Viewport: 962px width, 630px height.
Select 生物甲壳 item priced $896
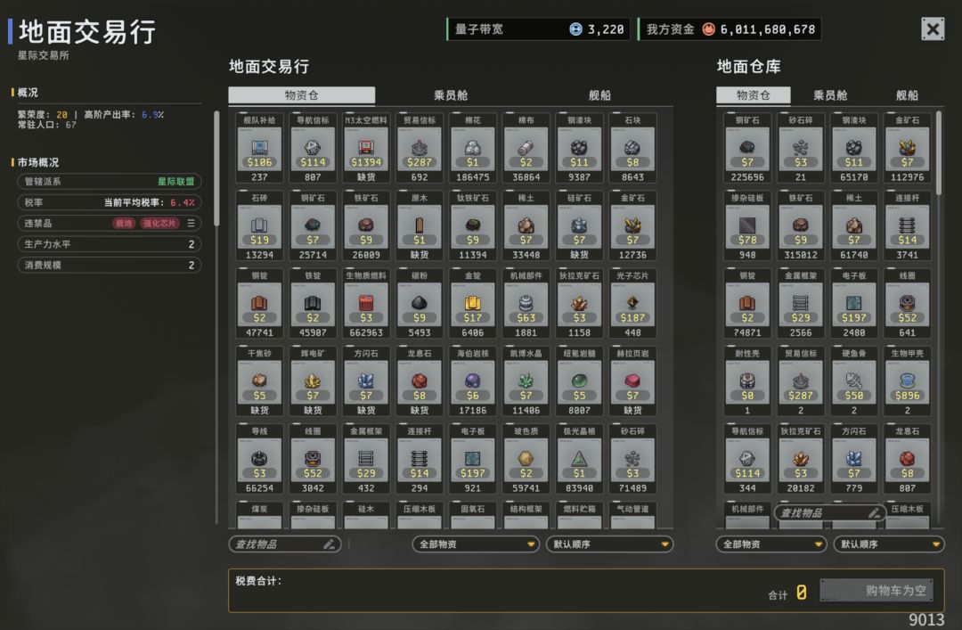(x=908, y=381)
